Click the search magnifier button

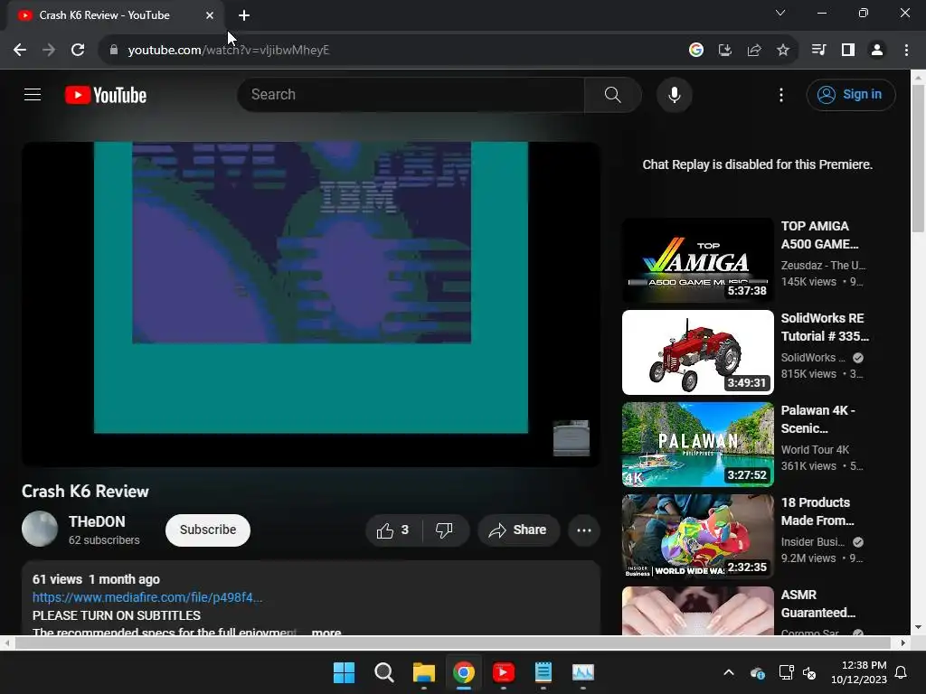coord(612,94)
